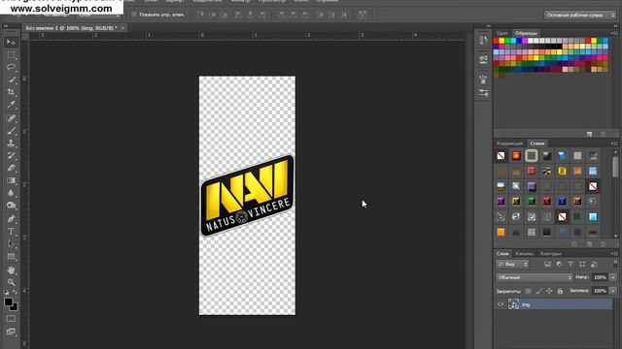Close the 'Без имени-1' document tab
The image size is (622, 349).
click(x=122, y=28)
